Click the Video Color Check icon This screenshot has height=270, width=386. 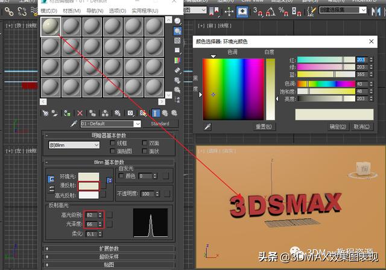click(x=178, y=60)
